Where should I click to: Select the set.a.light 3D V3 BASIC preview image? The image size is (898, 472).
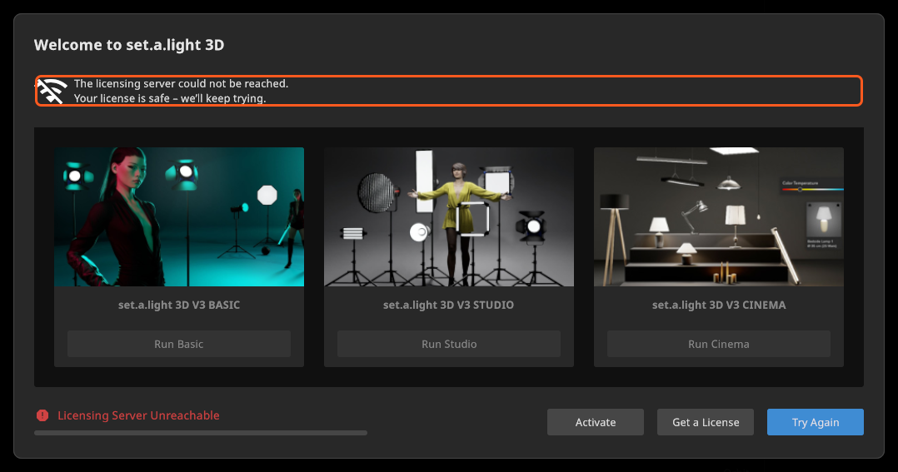coord(179,216)
